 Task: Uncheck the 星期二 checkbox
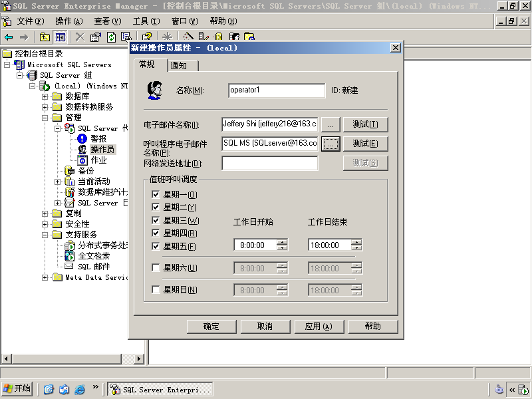pos(156,207)
